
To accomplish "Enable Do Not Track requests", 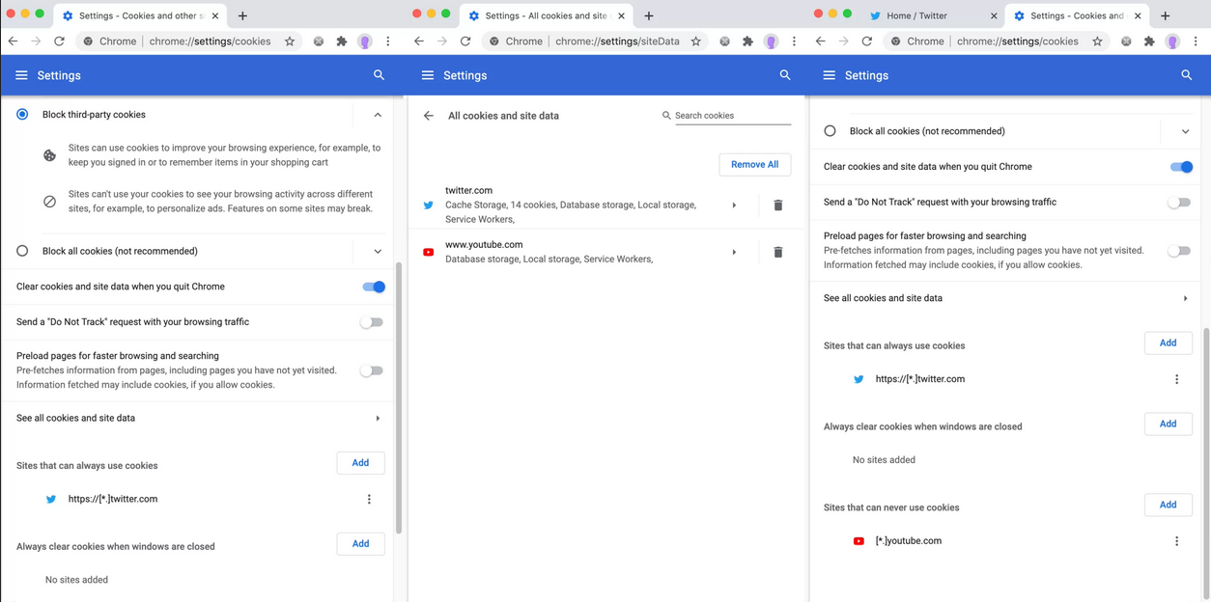I will click(372, 321).
